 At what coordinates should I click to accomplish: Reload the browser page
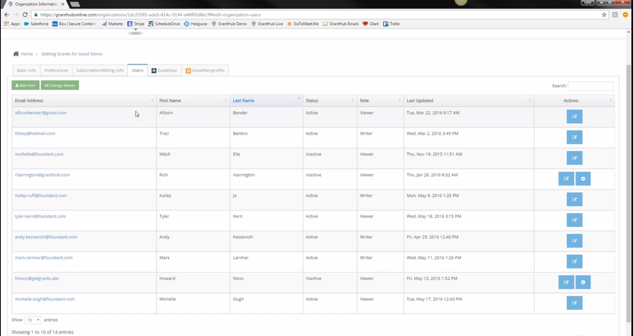point(25,15)
